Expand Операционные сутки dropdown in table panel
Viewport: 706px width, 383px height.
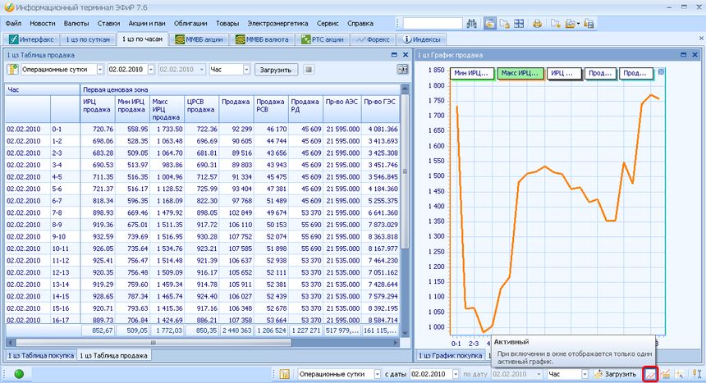coord(99,70)
